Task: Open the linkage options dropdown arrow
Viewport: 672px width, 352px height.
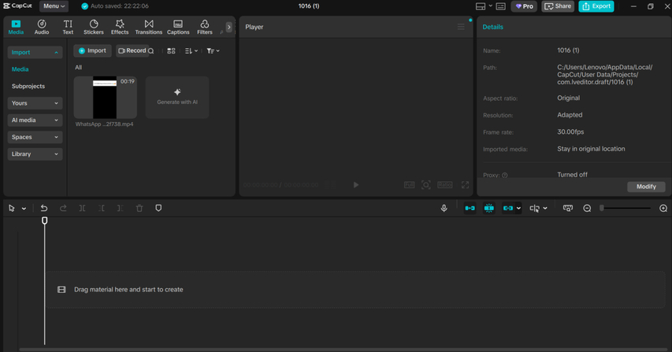Action: click(x=518, y=209)
